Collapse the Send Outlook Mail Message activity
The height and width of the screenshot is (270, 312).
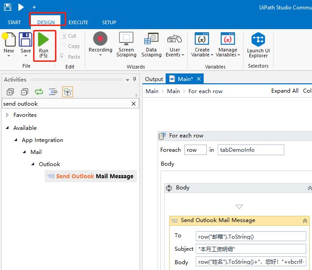tap(305, 221)
